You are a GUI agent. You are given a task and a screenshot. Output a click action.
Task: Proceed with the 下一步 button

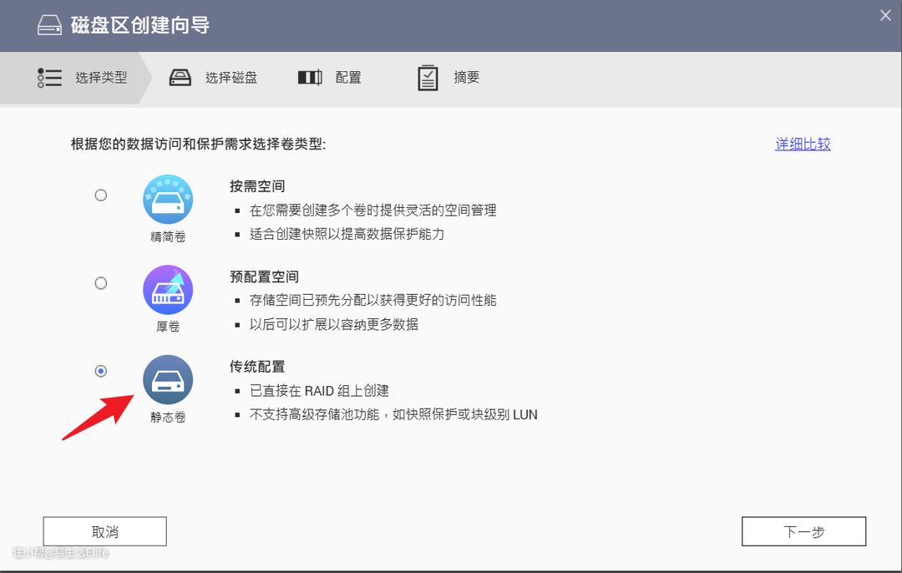[803, 531]
